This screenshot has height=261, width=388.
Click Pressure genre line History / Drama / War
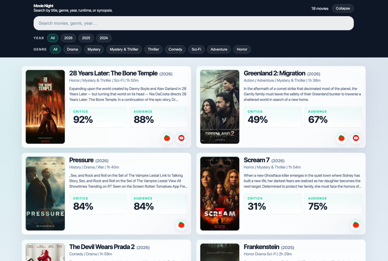[94, 167]
